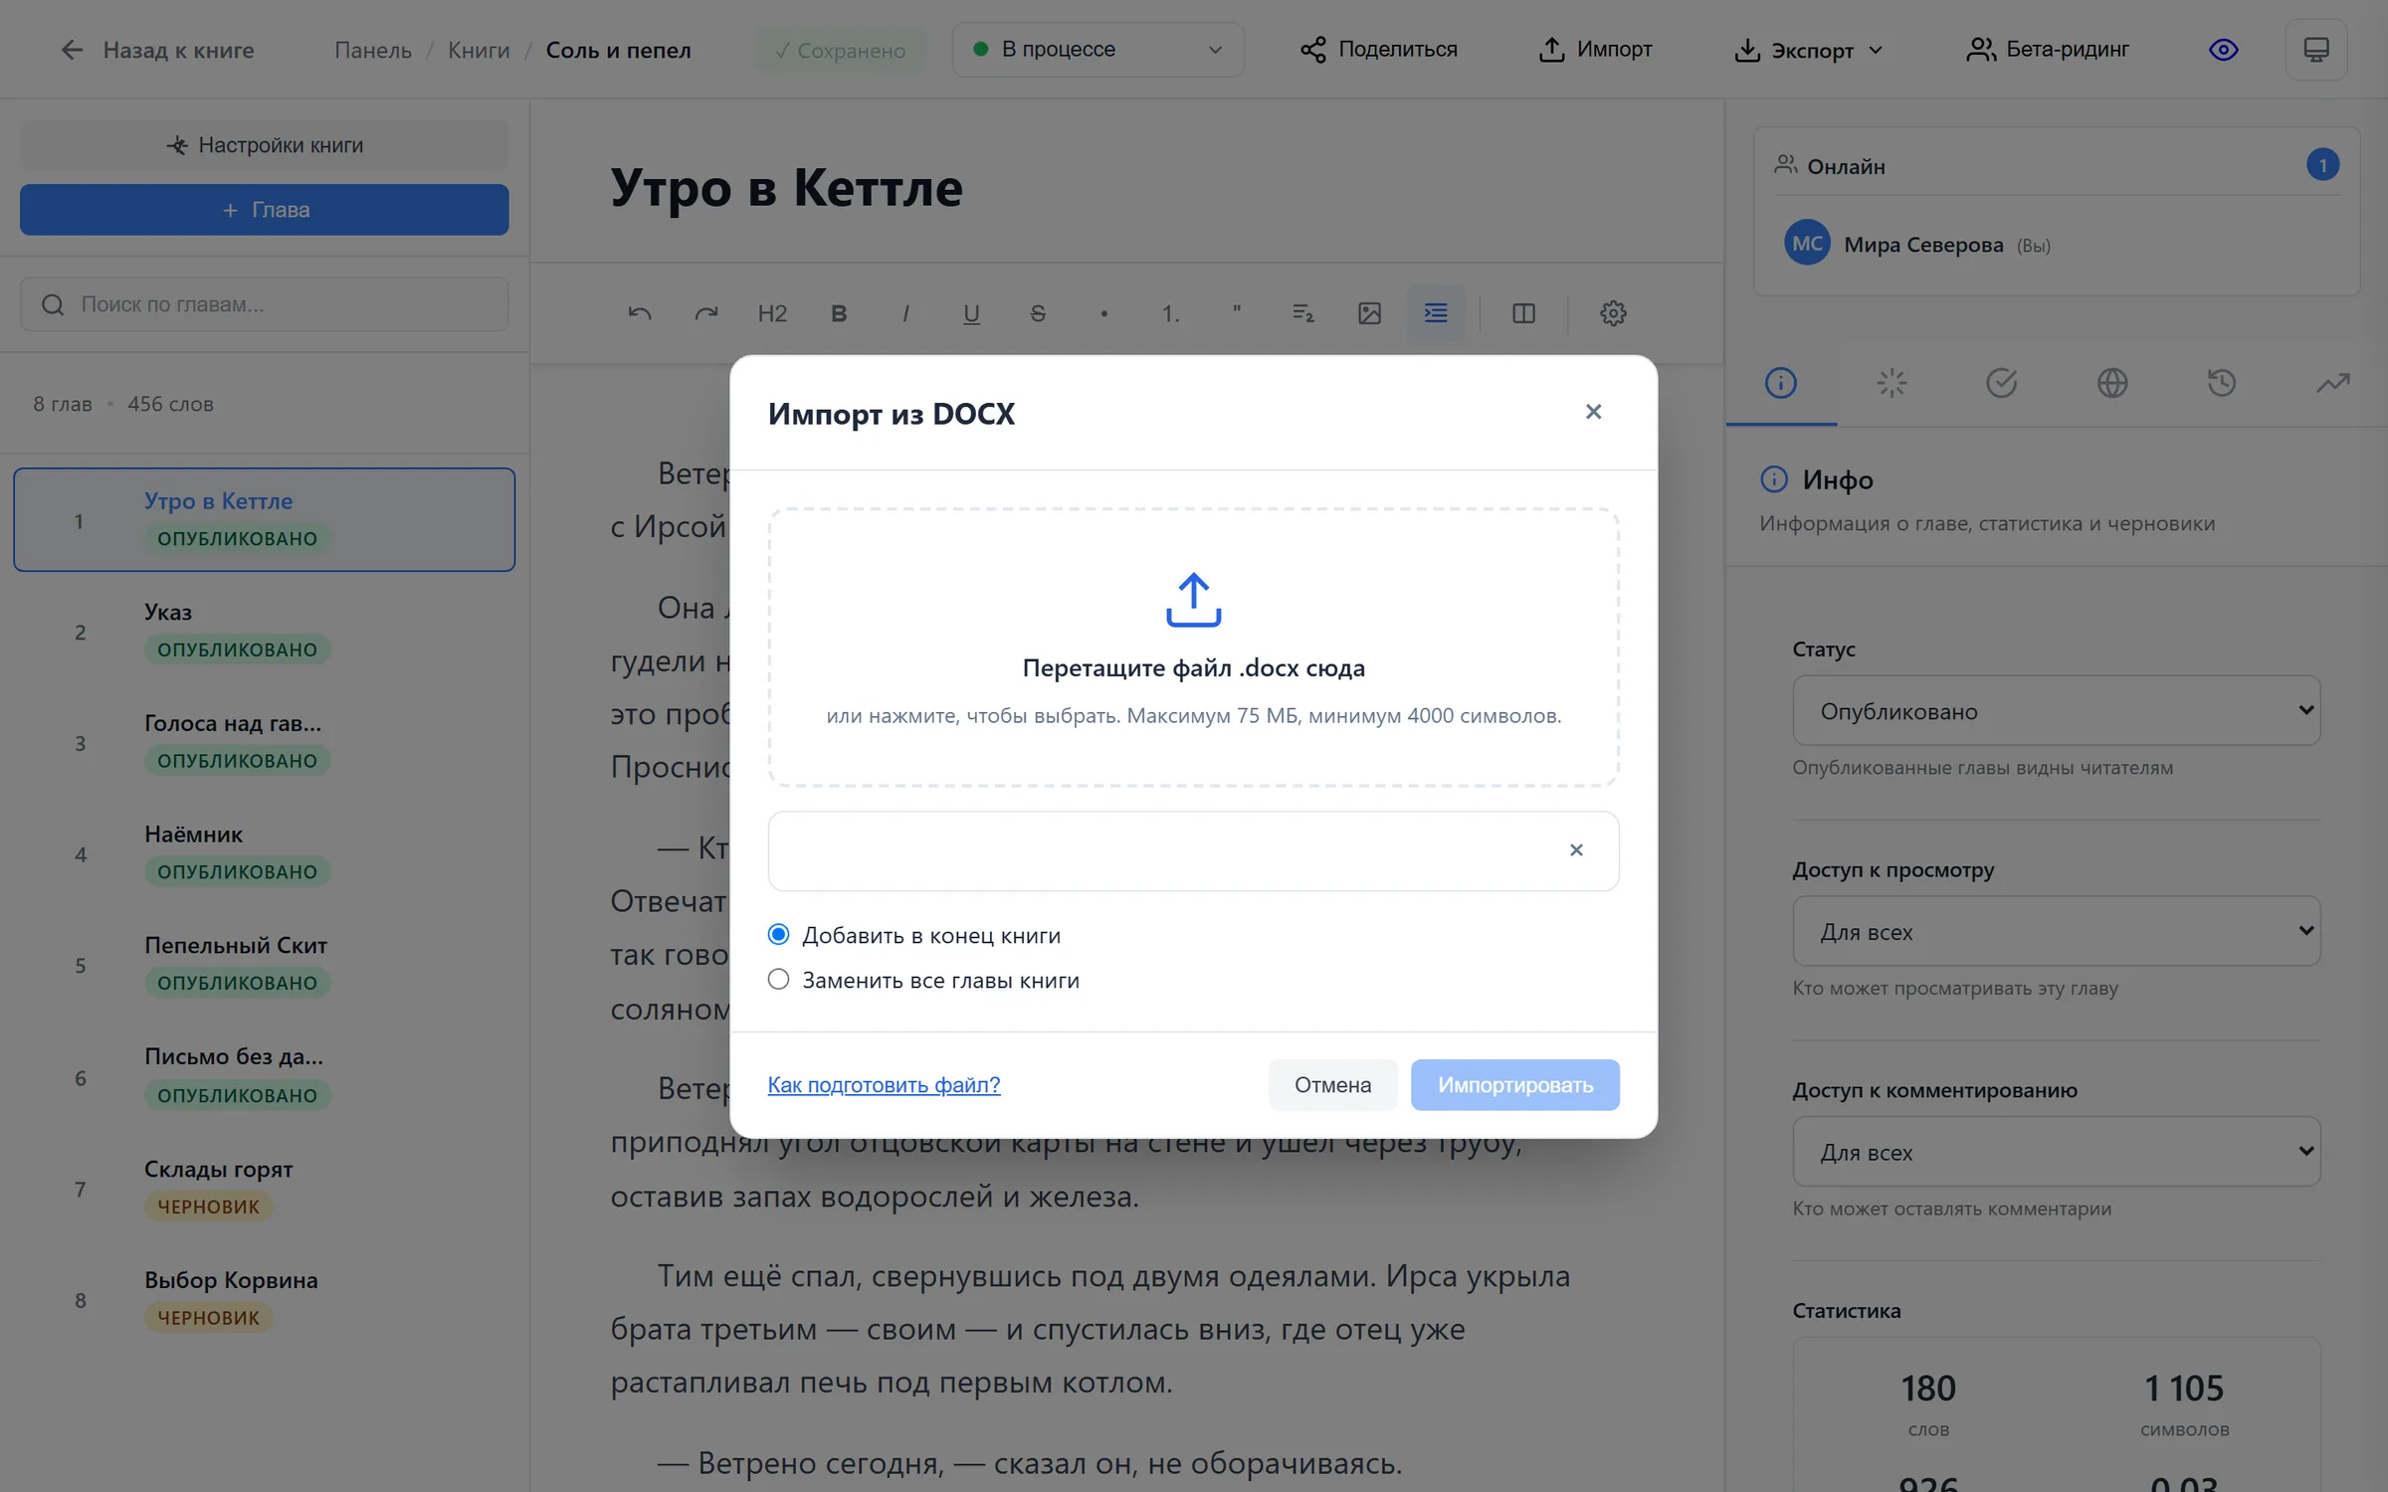This screenshot has width=2388, height=1492.
Task: Toggle underline formatting
Action: [x=971, y=313]
